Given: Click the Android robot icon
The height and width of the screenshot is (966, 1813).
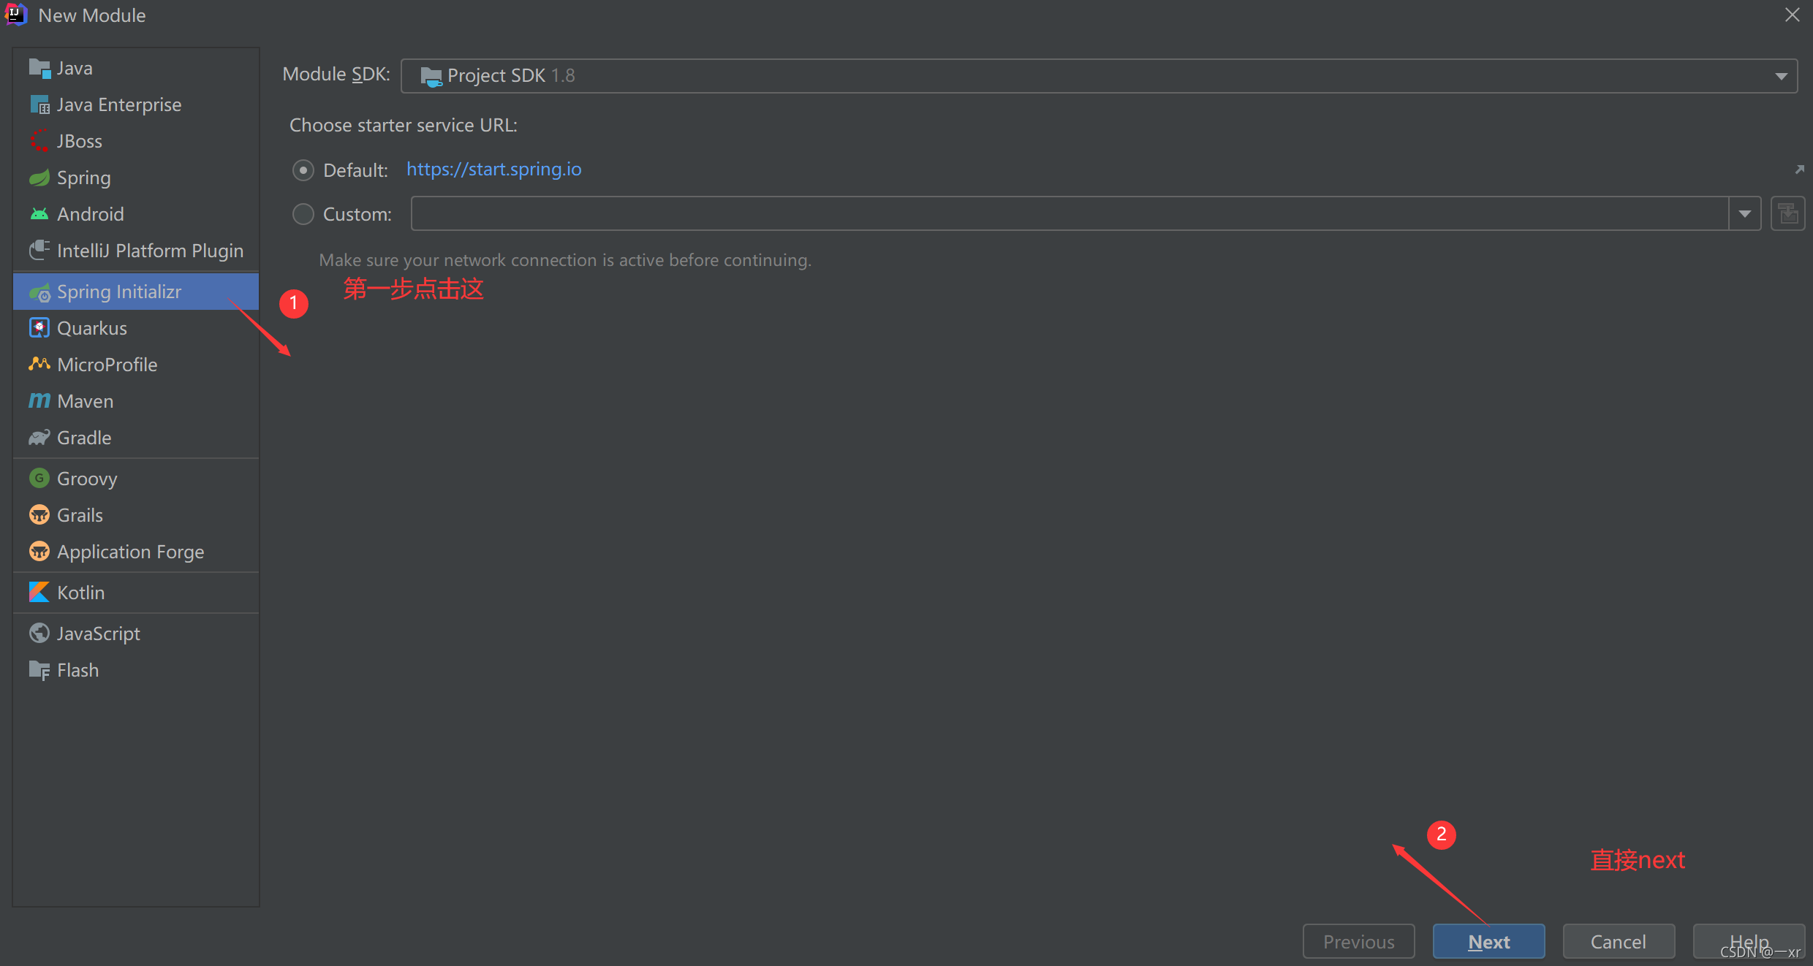Looking at the screenshot, I should pyautogui.click(x=39, y=214).
